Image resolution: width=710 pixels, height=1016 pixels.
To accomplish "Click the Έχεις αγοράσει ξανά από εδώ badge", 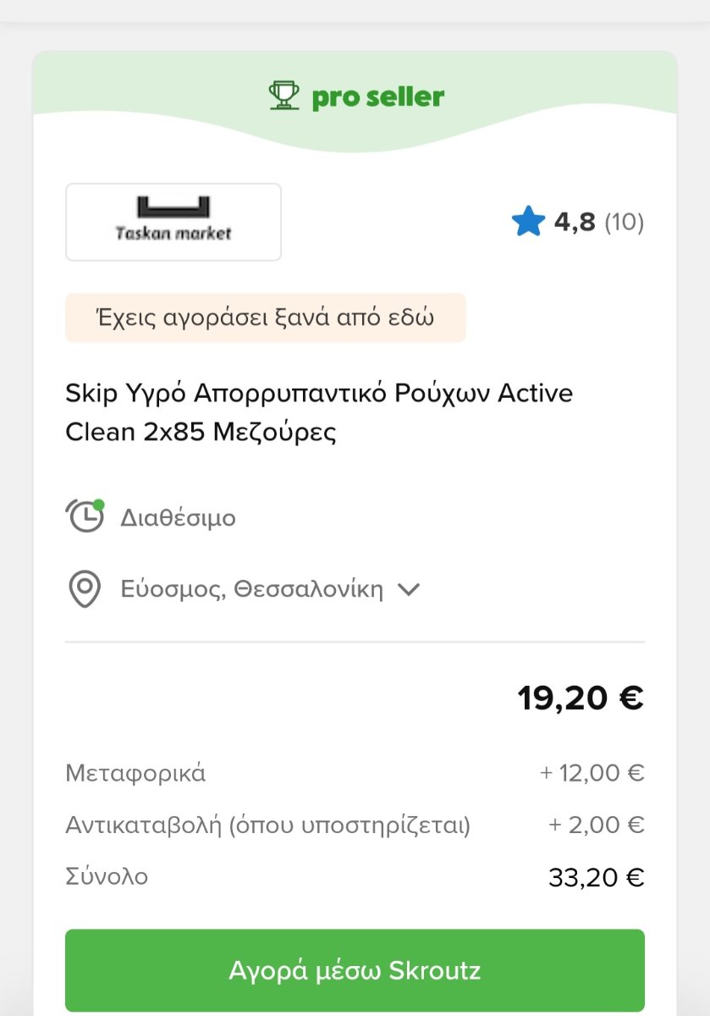I will [266, 318].
